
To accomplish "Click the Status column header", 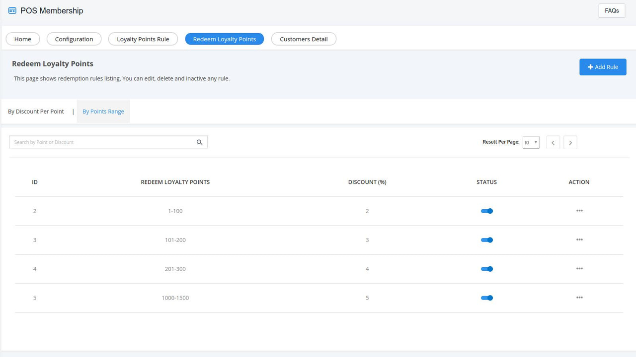I will click(486, 182).
